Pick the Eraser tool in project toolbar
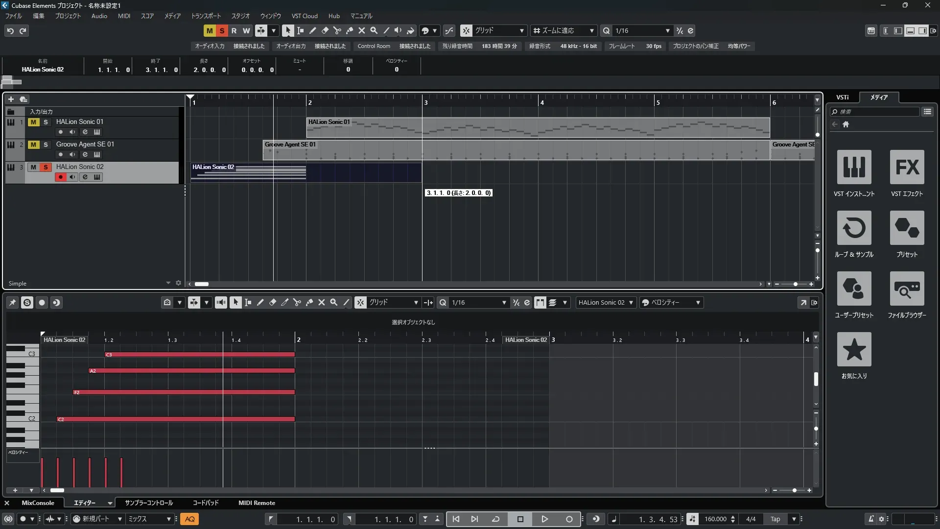This screenshot has height=529, width=940. coord(325,30)
